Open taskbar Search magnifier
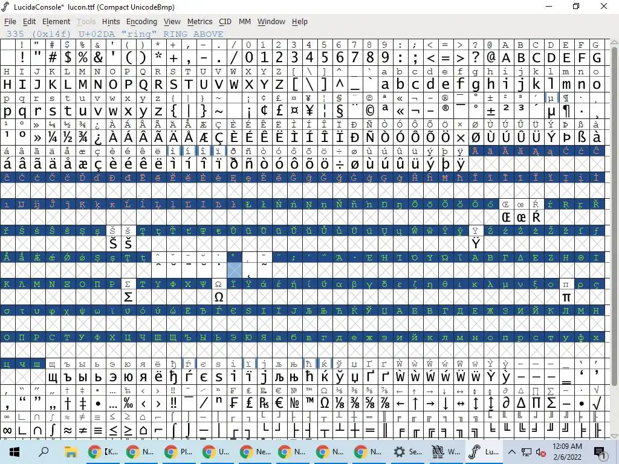This screenshot has width=619, height=464. pyautogui.click(x=44, y=452)
